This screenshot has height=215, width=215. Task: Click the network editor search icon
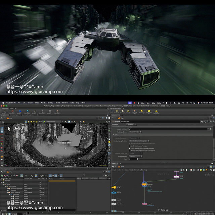(211, 170)
